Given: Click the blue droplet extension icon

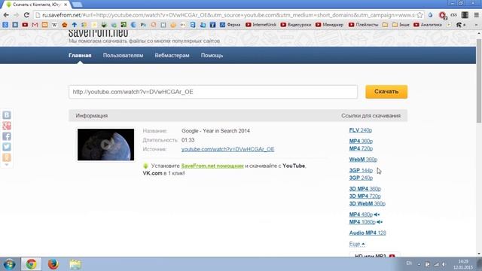Looking at the screenshot, I should [430, 15].
